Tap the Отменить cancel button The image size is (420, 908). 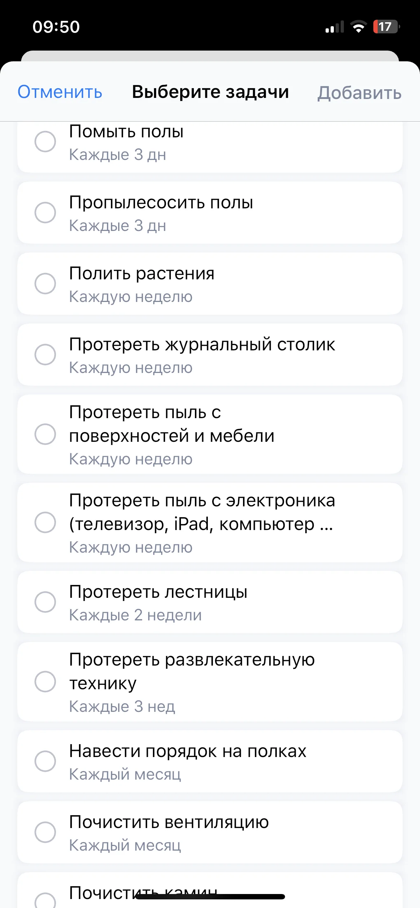[60, 92]
